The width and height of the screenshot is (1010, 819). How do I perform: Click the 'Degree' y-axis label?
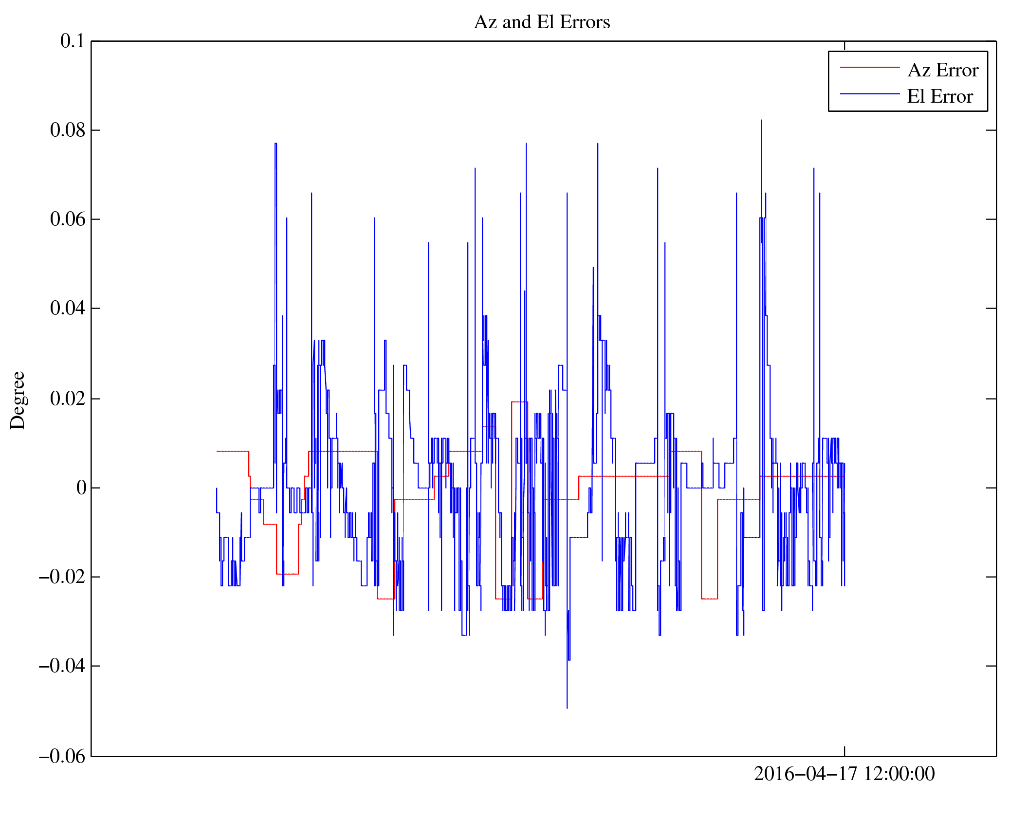(18, 400)
